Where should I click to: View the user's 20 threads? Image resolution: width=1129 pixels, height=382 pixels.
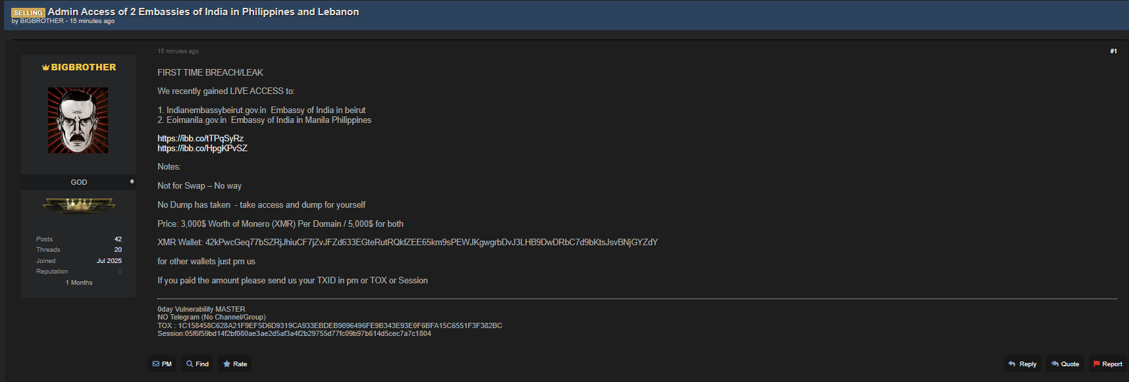(118, 250)
